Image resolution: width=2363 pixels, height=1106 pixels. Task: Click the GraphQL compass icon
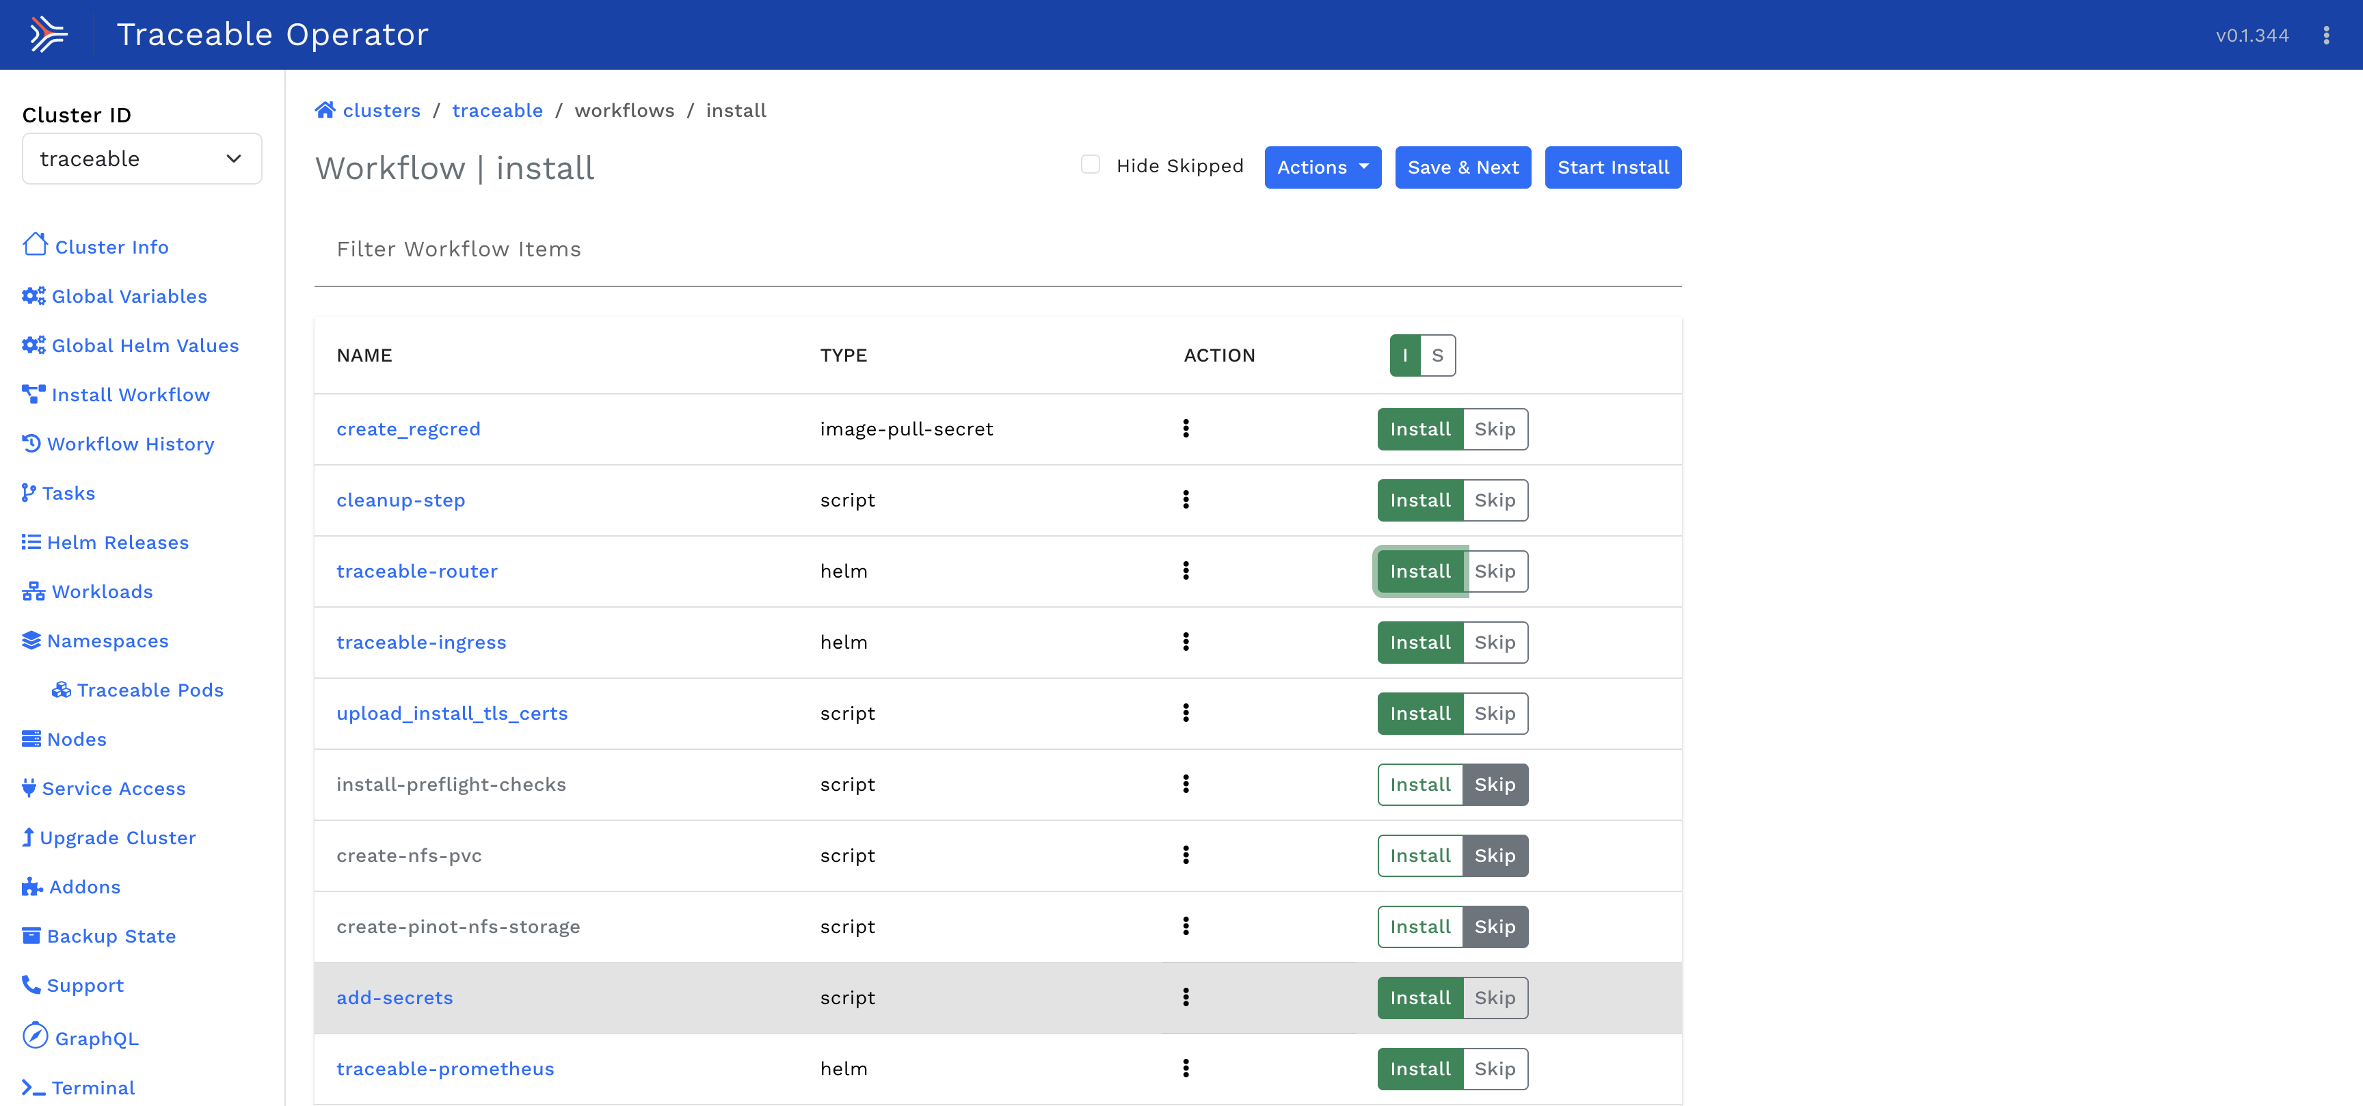coord(35,1036)
